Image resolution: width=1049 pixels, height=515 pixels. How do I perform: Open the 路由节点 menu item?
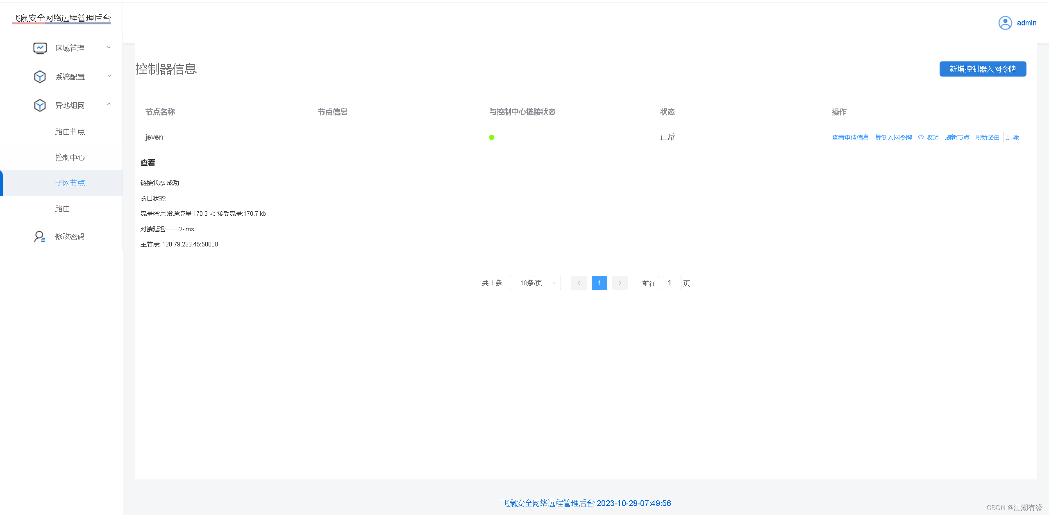tap(70, 132)
